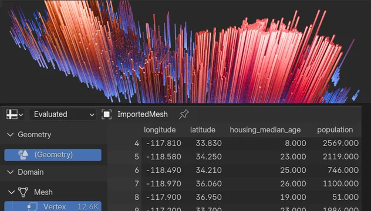The image size is (371, 211).
Task: Click the Mesh icon in Domain list
Action: point(23,192)
